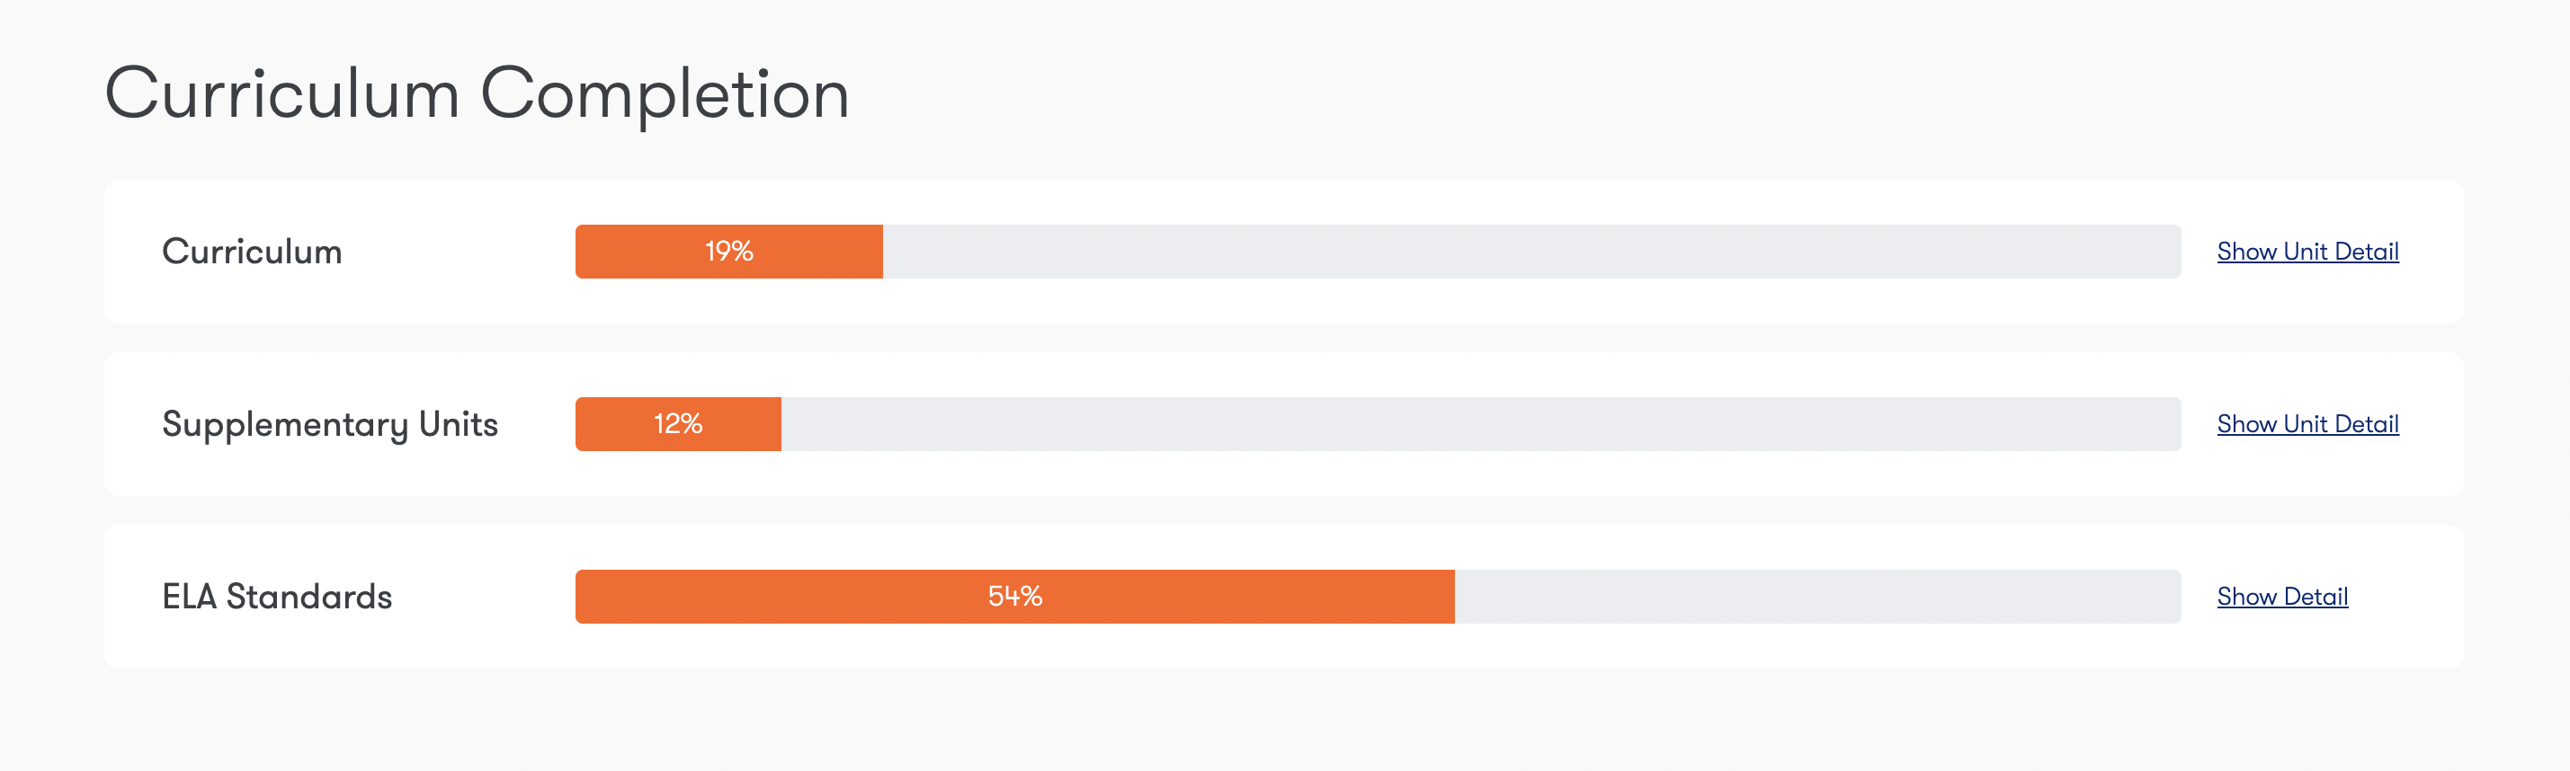This screenshot has width=2570, height=771.
Task: Click the 12% percentage text
Action: (x=678, y=424)
